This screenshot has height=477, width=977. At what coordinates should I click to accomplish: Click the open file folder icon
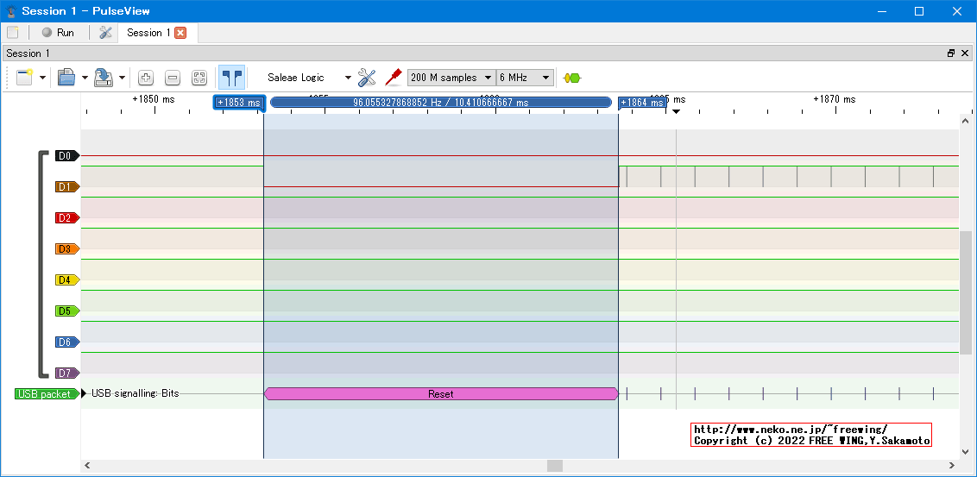pyautogui.click(x=66, y=78)
